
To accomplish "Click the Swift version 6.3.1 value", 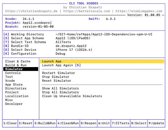I will [x=111, y=19].
